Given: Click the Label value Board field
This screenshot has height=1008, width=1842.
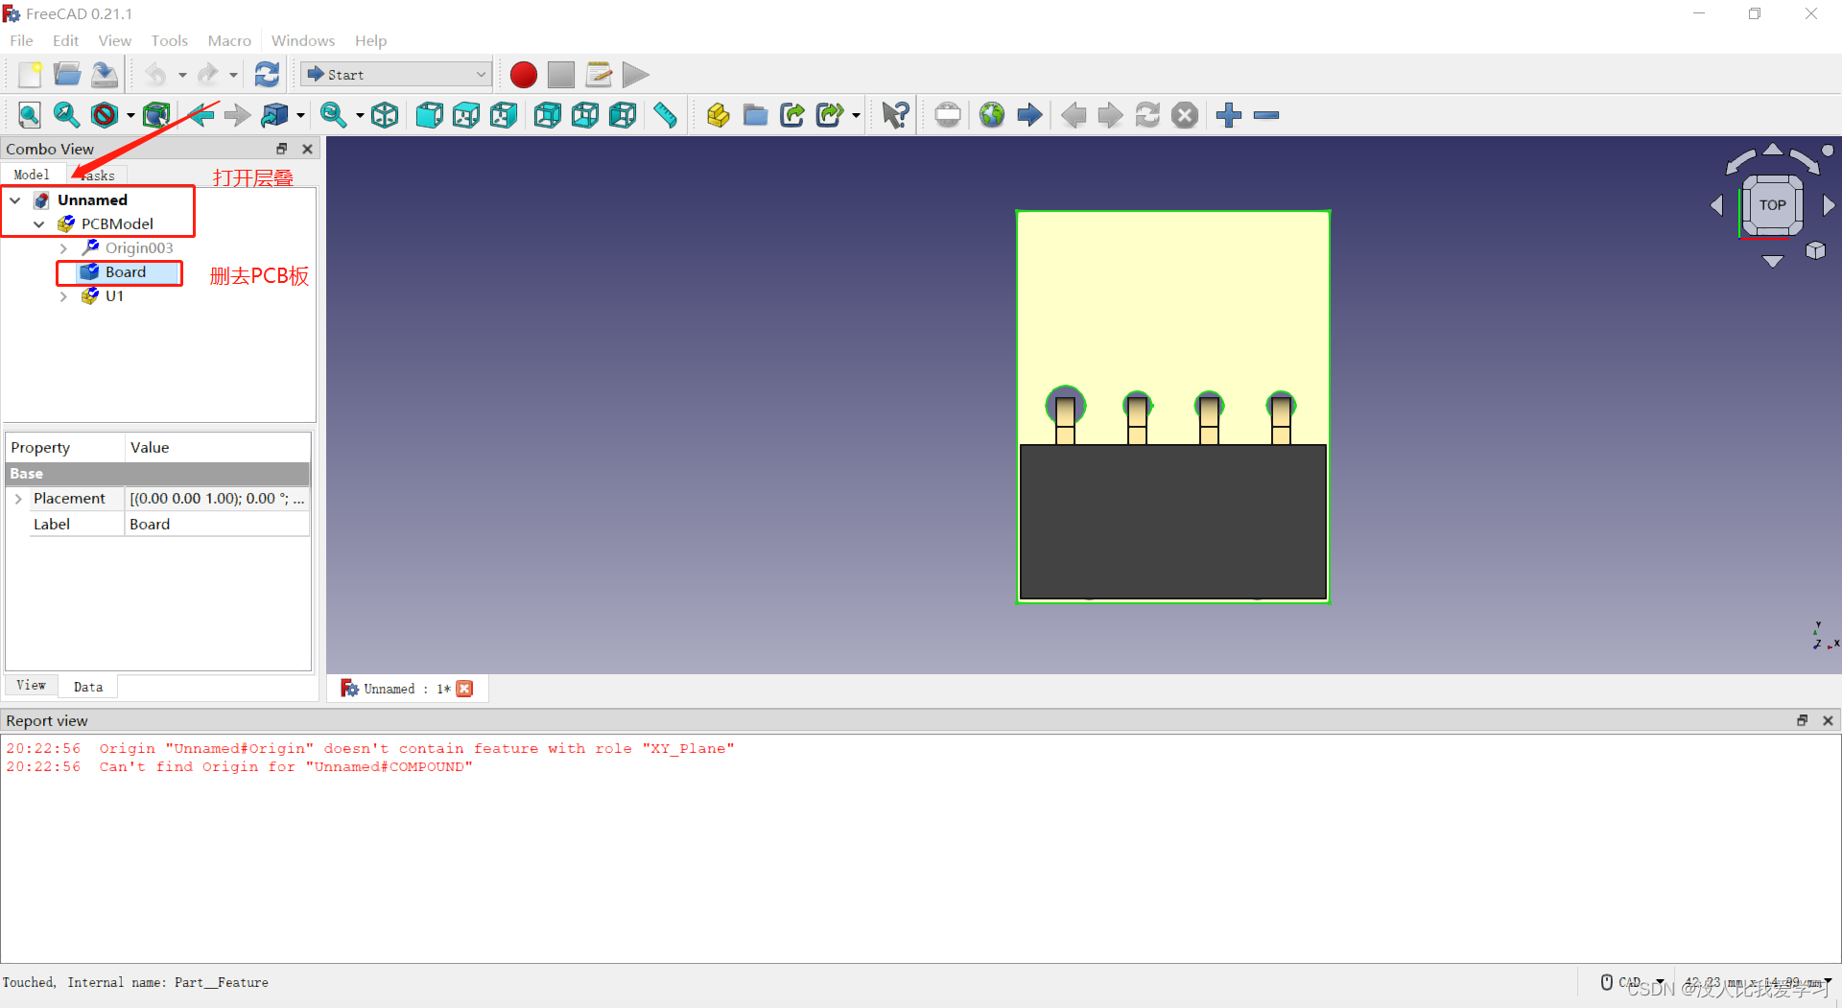Looking at the screenshot, I should pos(217,525).
